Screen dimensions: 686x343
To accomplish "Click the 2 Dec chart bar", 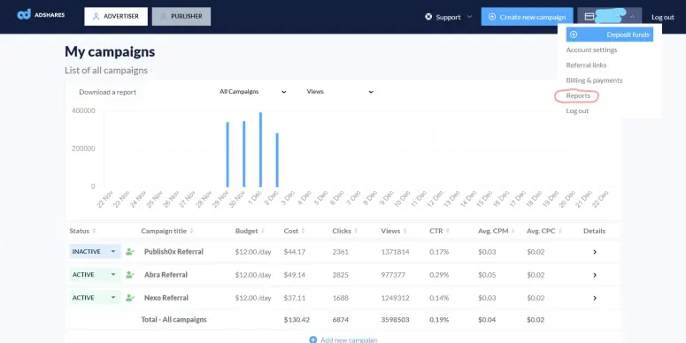I will pyautogui.click(x=277, y=160).
